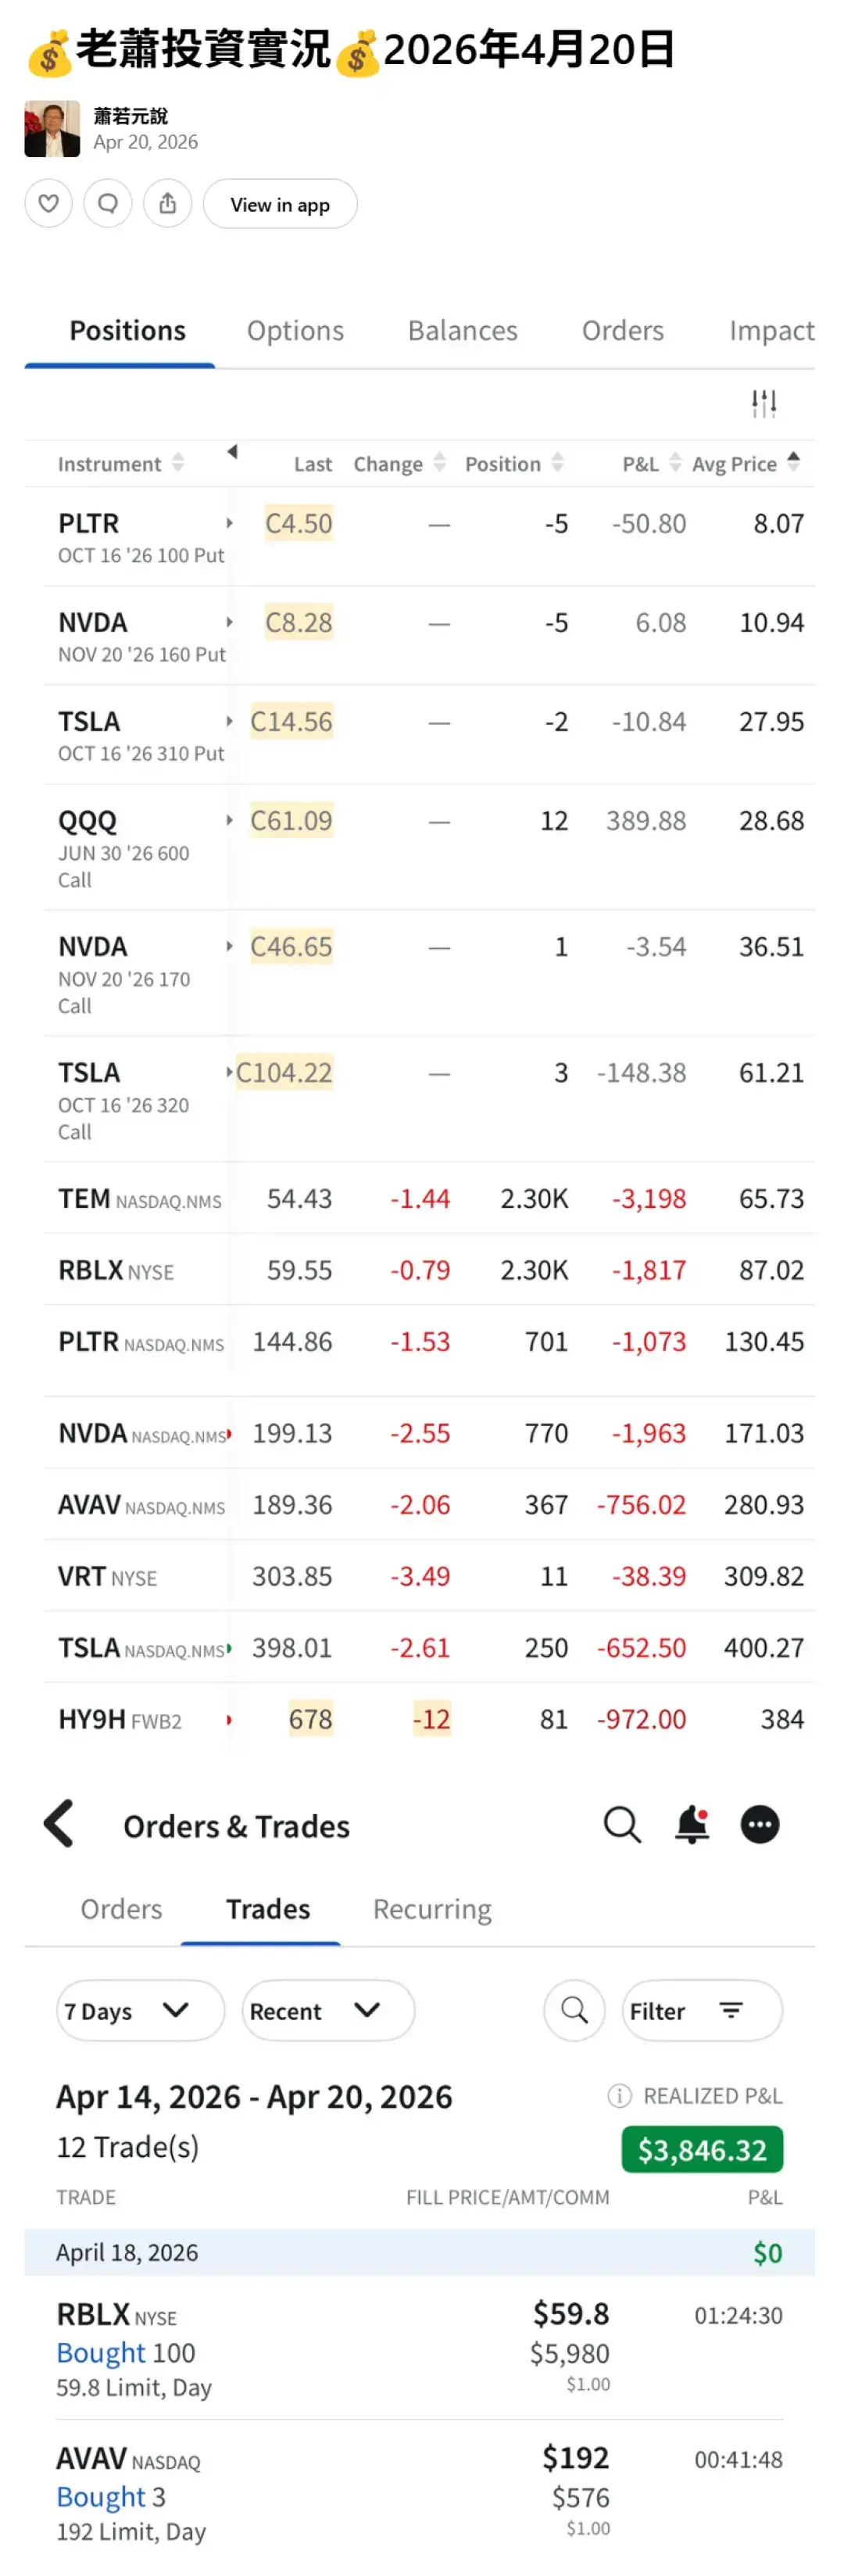Switch to the Recurring tab
Screen dimensions: 844x2576
432,1908
